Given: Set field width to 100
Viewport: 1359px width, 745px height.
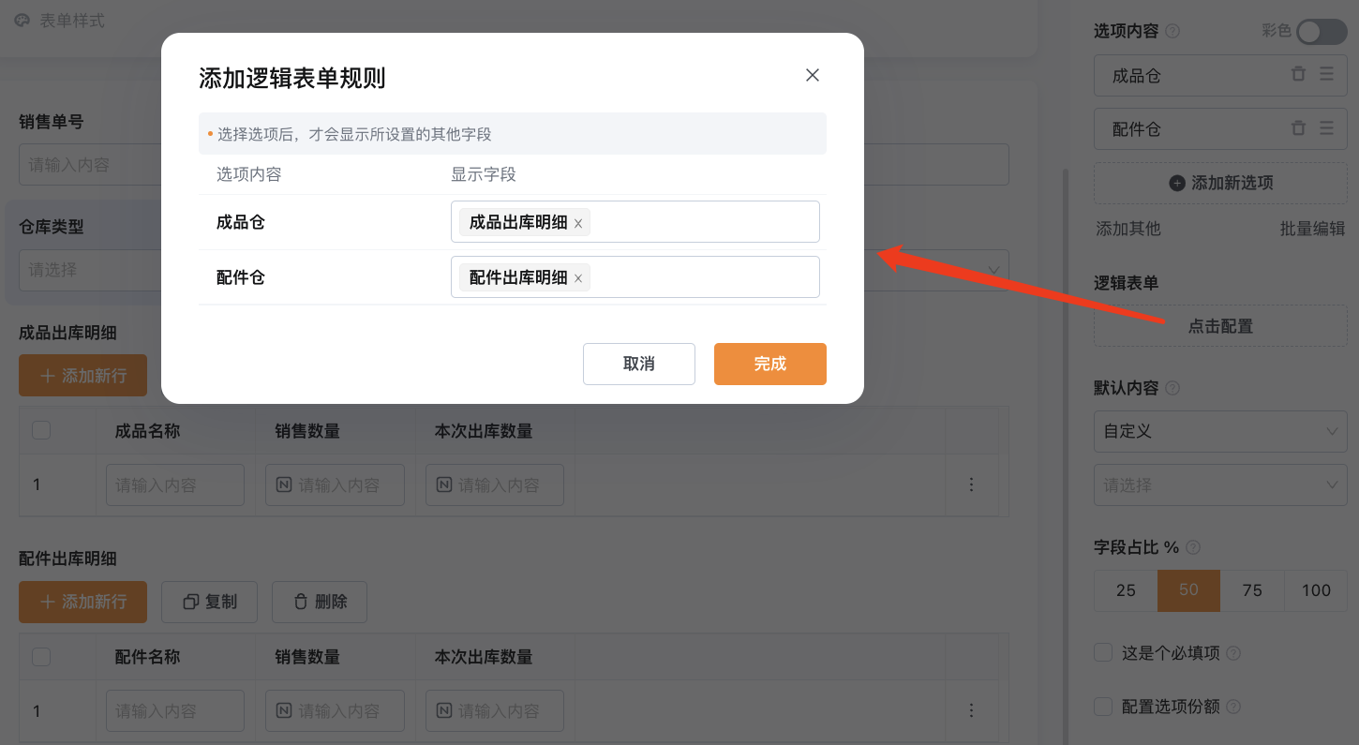Looking at the screenshot, I should pos(1316,590).
